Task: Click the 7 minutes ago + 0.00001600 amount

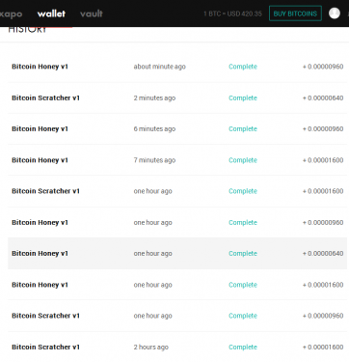Action: 323,160
